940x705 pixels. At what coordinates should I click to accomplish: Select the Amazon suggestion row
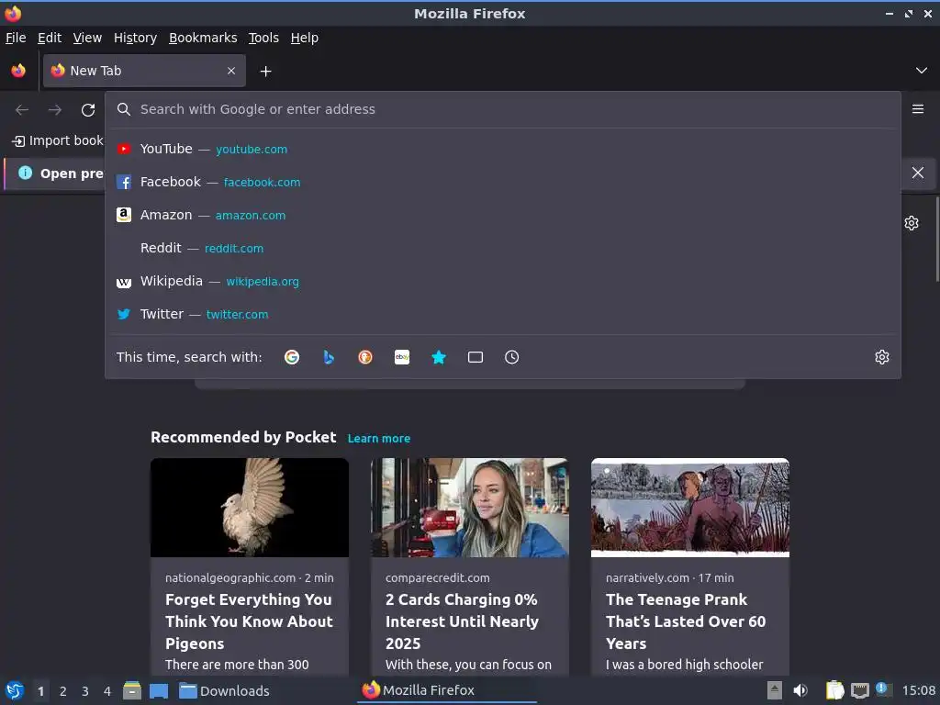pos(502,215)
